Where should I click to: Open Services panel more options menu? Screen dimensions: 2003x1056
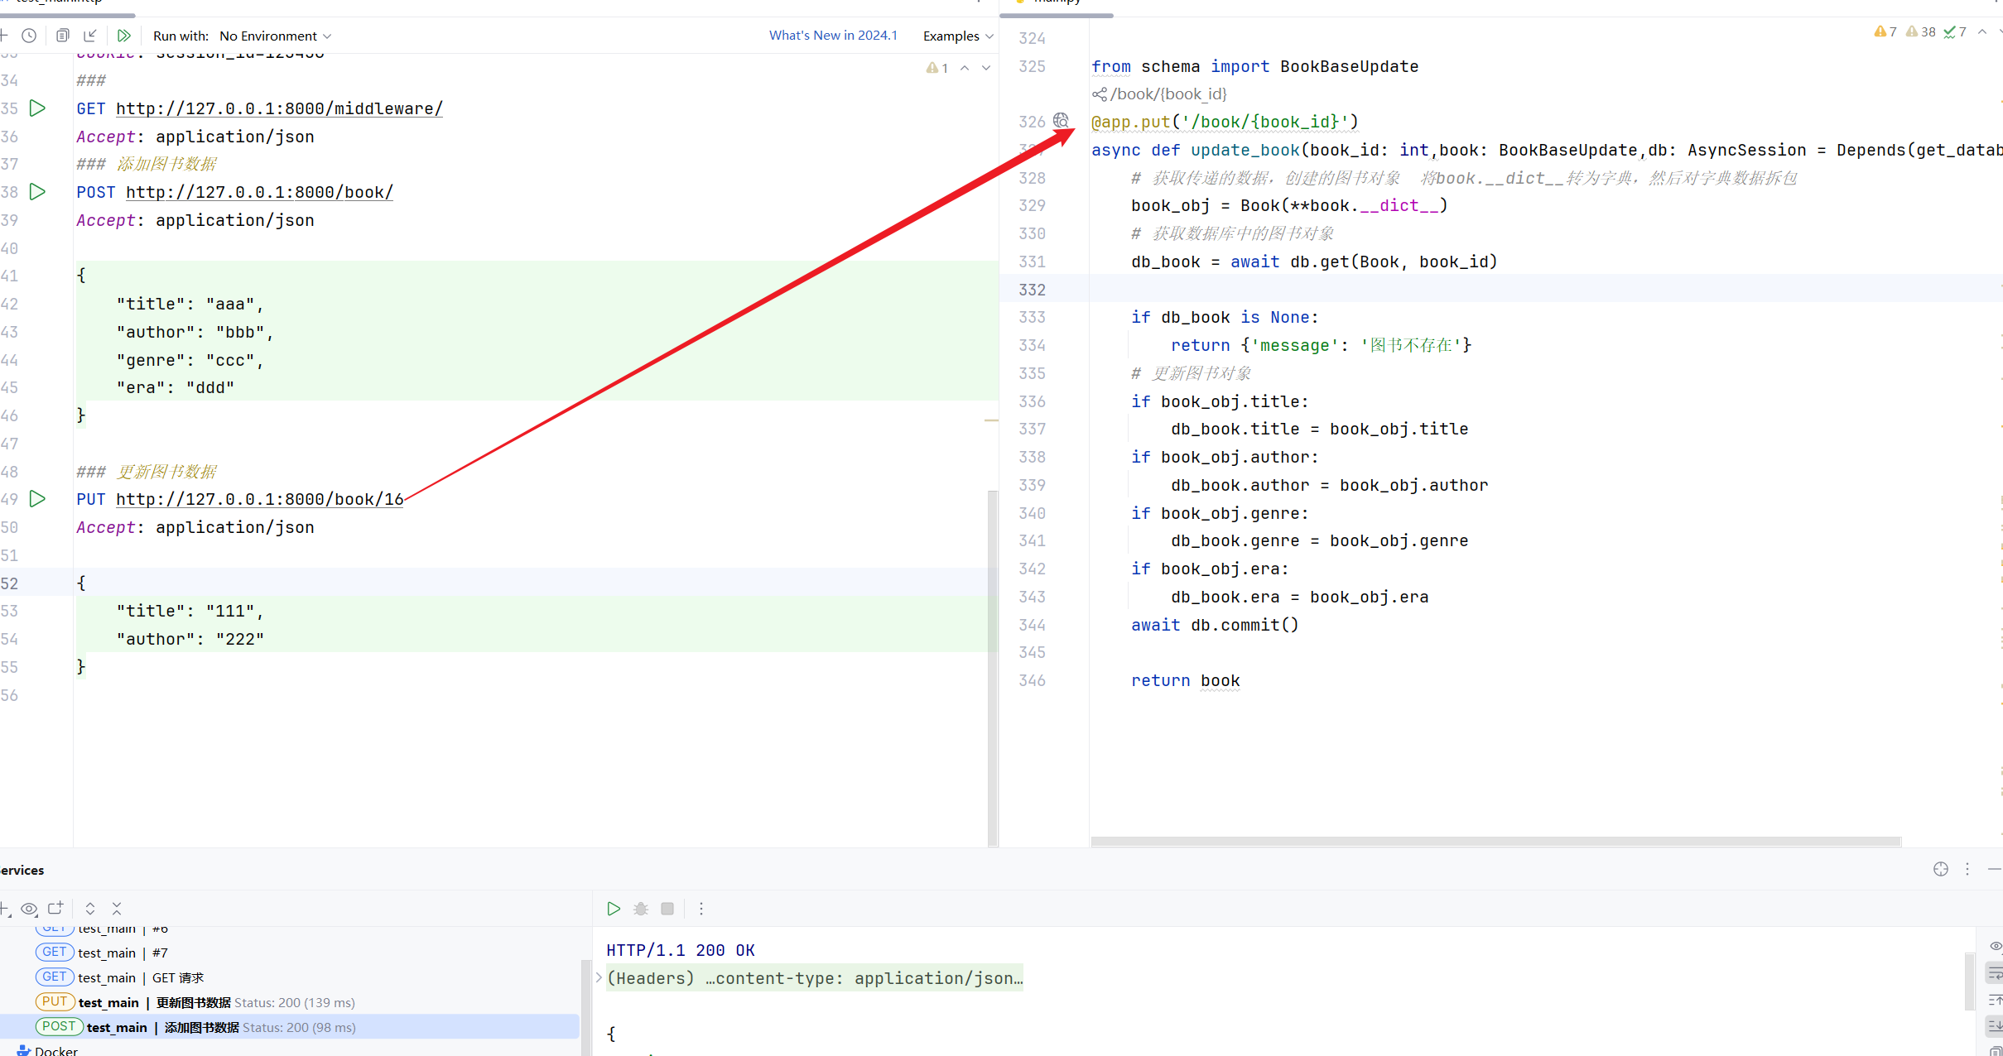click(x=1967, y=869)
